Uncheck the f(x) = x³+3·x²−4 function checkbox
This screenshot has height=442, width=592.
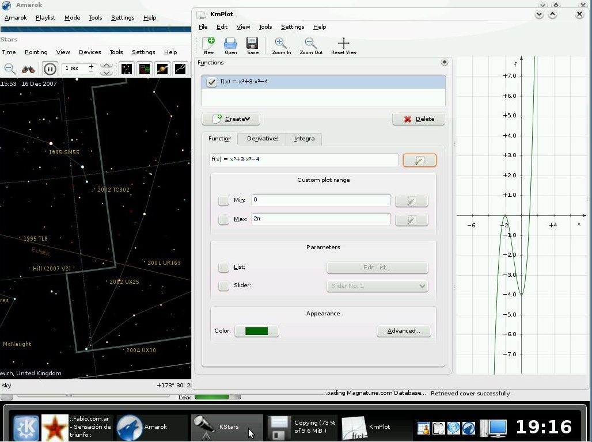pos(211,82)
